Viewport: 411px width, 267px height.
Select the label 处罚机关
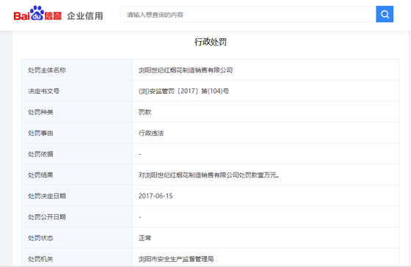pos(40,259)
